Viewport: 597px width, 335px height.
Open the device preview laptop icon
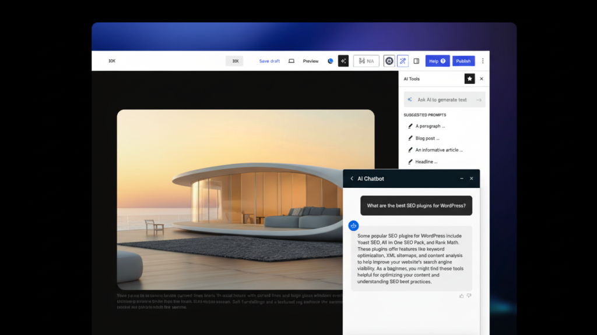[292, 61]
